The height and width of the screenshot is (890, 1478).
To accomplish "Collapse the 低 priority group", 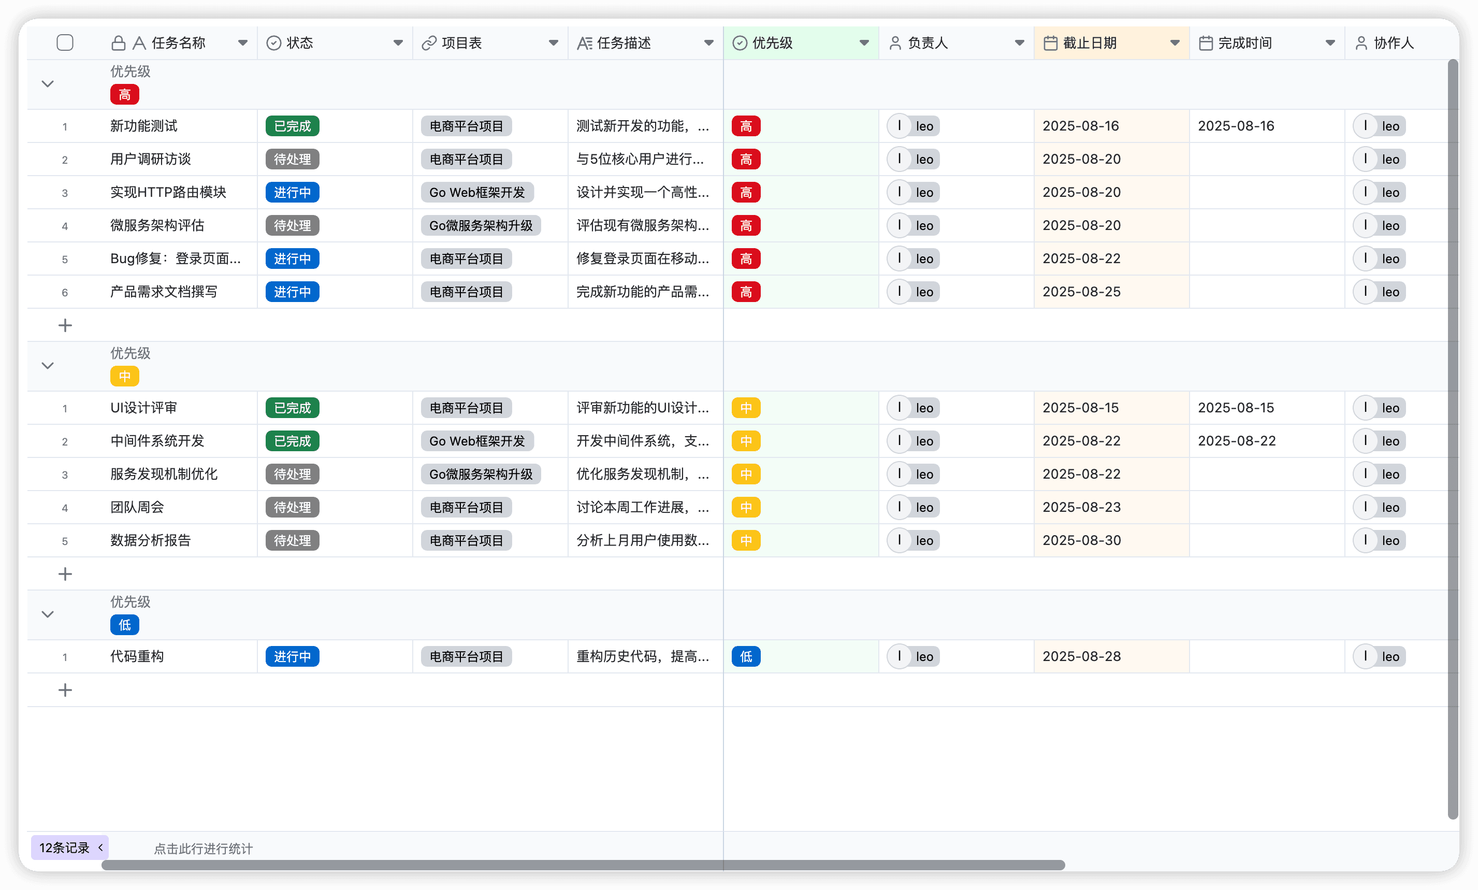I will click(47, 613).
